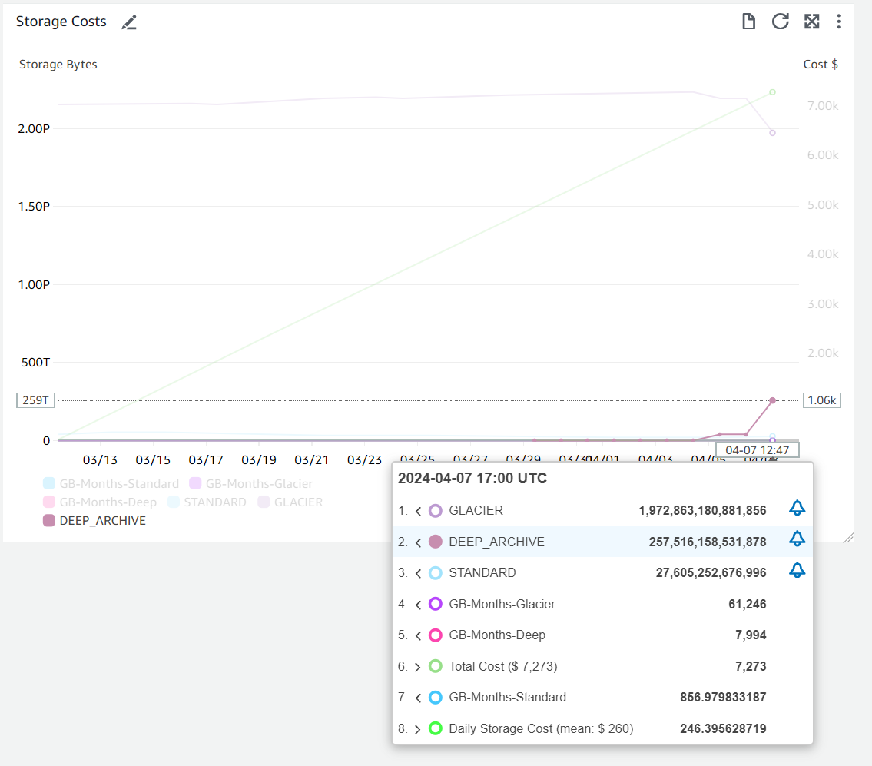Click the GB-Months-Deep pink circle

coord(436,635)
